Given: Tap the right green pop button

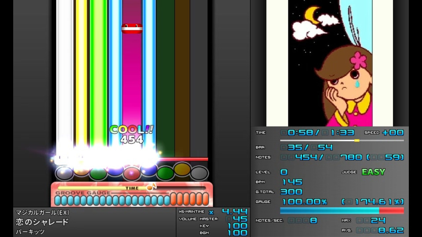Looking at the screenshot, I should 165,173.
